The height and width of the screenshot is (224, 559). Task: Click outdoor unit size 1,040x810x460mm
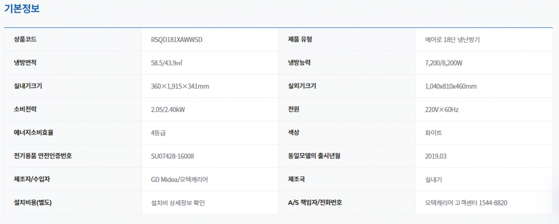tap(450, 86)
